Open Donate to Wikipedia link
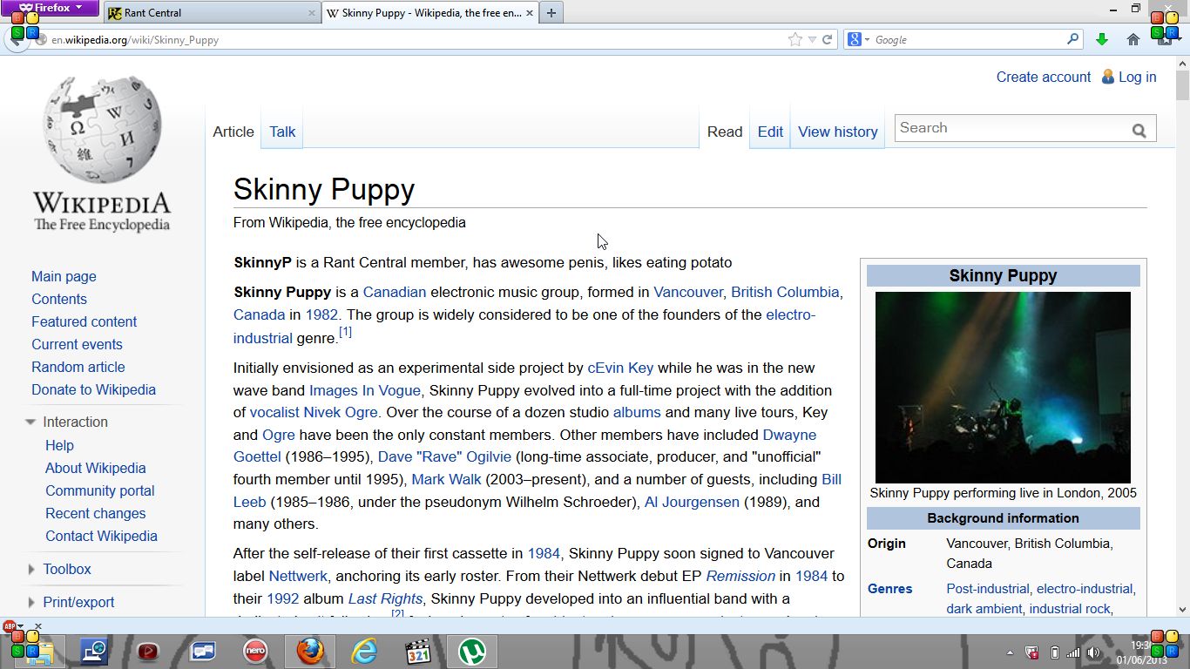 (93, 389)
